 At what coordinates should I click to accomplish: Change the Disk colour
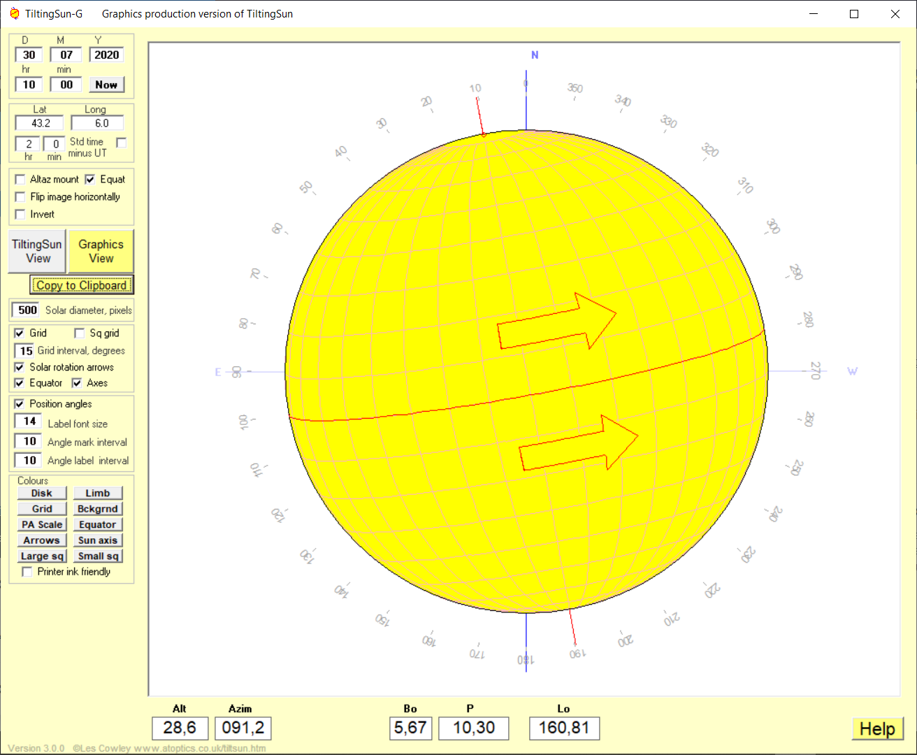42,493
